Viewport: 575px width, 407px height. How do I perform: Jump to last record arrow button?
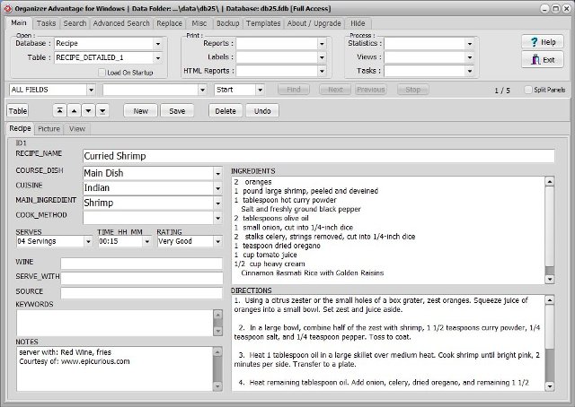pos(102,110)
